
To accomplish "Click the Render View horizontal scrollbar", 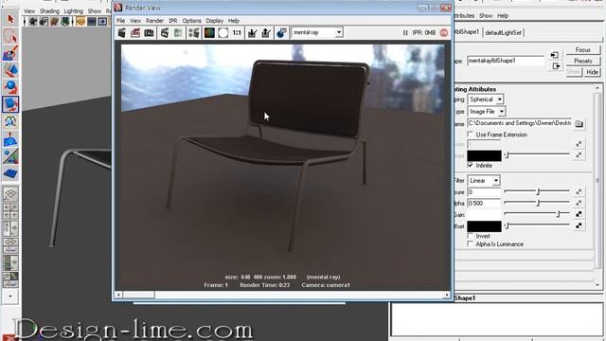I will (282, 295).
